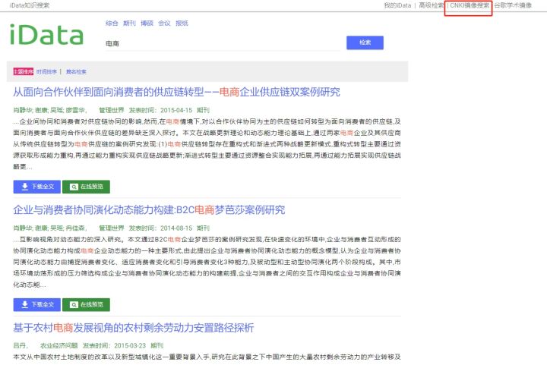Open article 从面向合作伙伴到面向消费者的供应链转型
Image resolution: width=547 pixels, height=365 pixels.
(x=176, y=92)
